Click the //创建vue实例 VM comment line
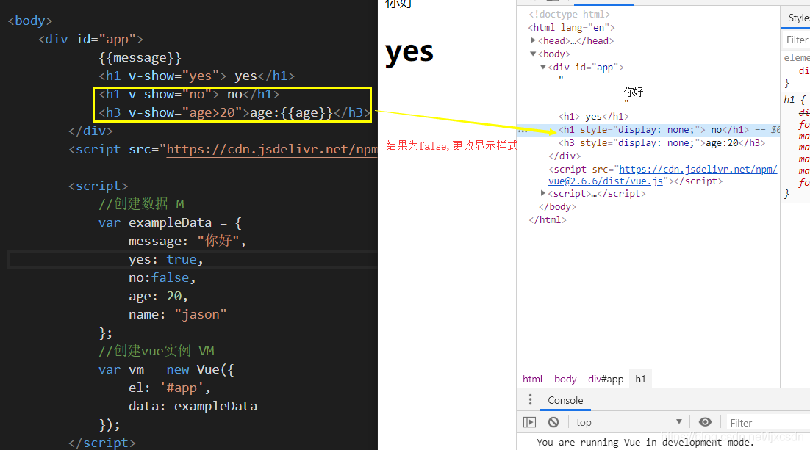This screenshot has width=810, height=450. click(156, 351)
